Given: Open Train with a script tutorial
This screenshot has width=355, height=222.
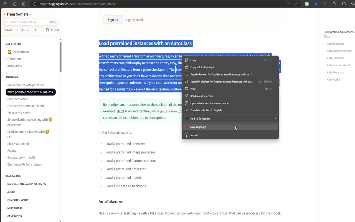Looking at the screenshot, I should coord(19,113).
